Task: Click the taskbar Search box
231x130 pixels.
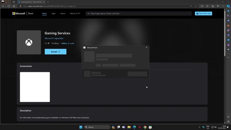Action: 97,127
